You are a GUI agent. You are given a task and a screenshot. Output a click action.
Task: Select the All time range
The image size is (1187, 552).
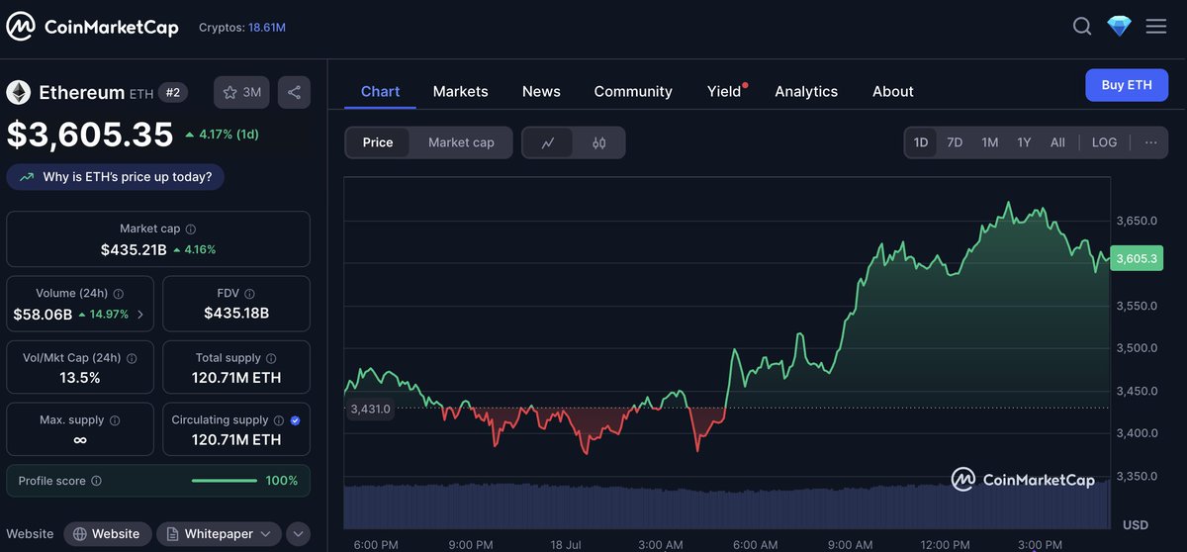pos(1057,142)
